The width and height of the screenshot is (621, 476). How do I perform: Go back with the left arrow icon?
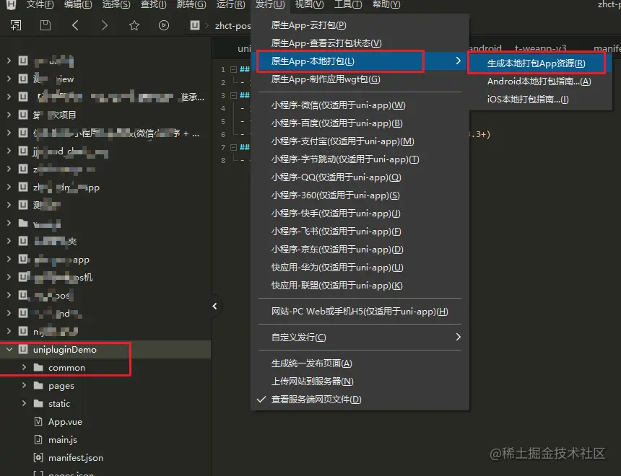tap(75, 25)
